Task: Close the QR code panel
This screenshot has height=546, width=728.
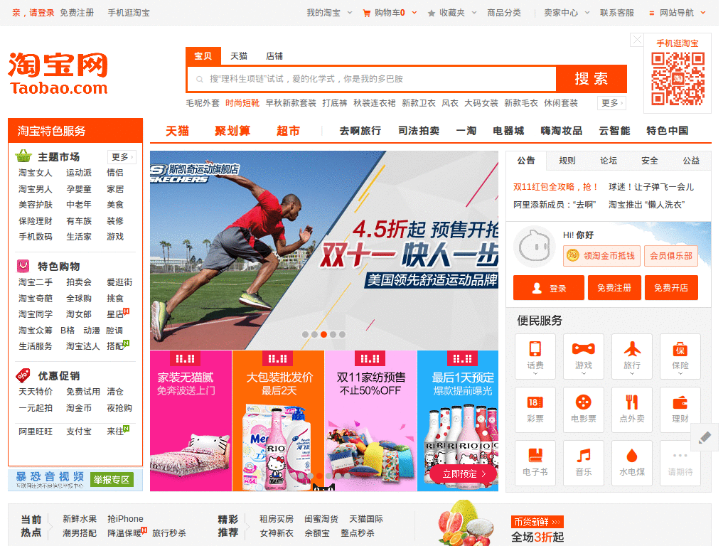Action: [637, 40]
